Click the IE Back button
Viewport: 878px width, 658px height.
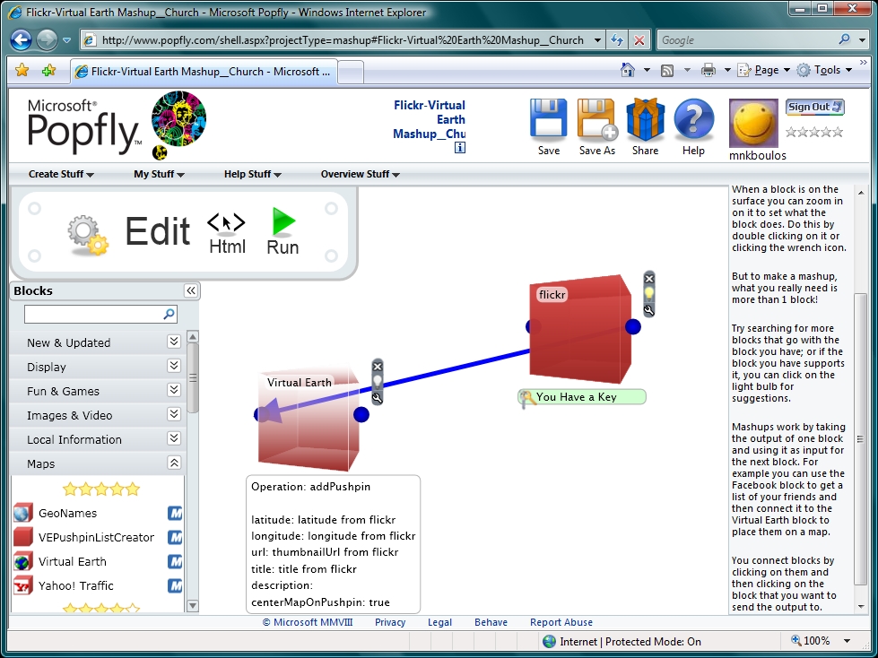click(x=21, y=40)
